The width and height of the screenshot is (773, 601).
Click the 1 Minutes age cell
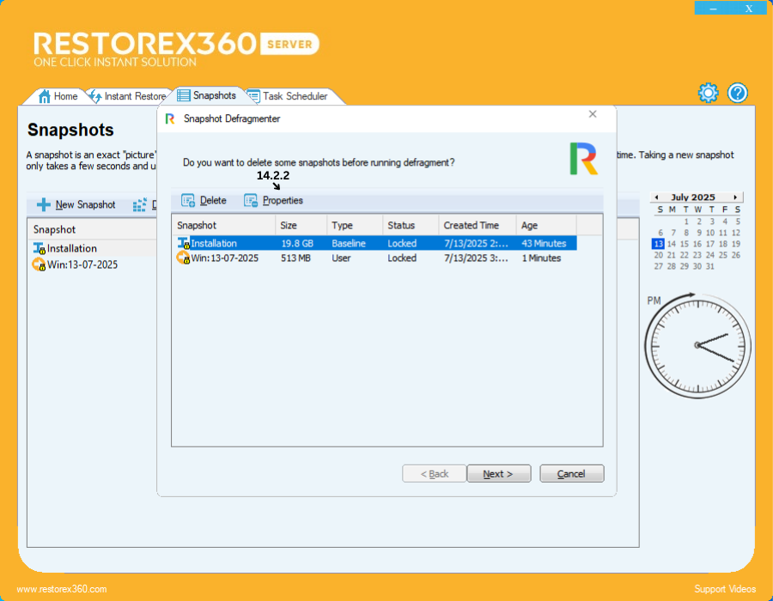541,258
